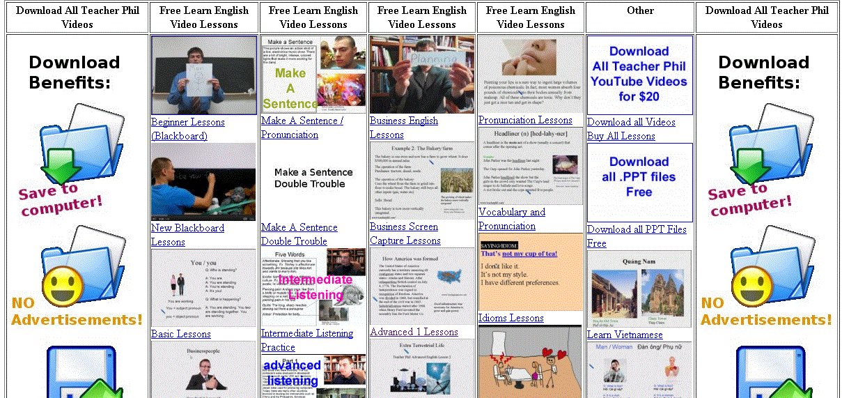842x398 pixels.
Task: Open How America was formed thumbnail
Action: pyautogui.click(x=422, y=286)
